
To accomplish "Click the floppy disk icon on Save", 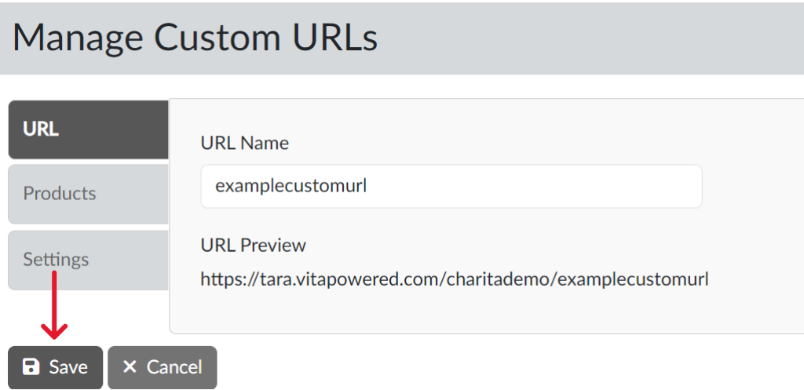I will (x=31, y=367).
